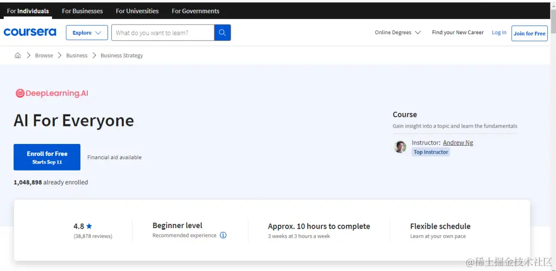Open the Log In link
This screenshot has width=556, height=271.
(499, 32)
